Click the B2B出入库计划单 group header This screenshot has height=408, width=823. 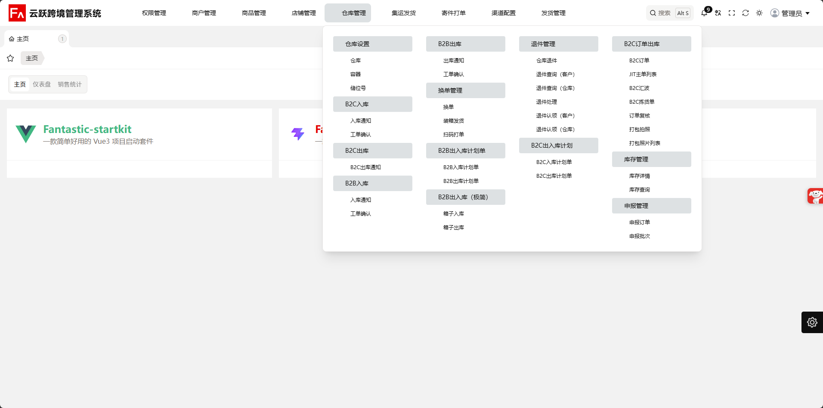click(466, 151)
